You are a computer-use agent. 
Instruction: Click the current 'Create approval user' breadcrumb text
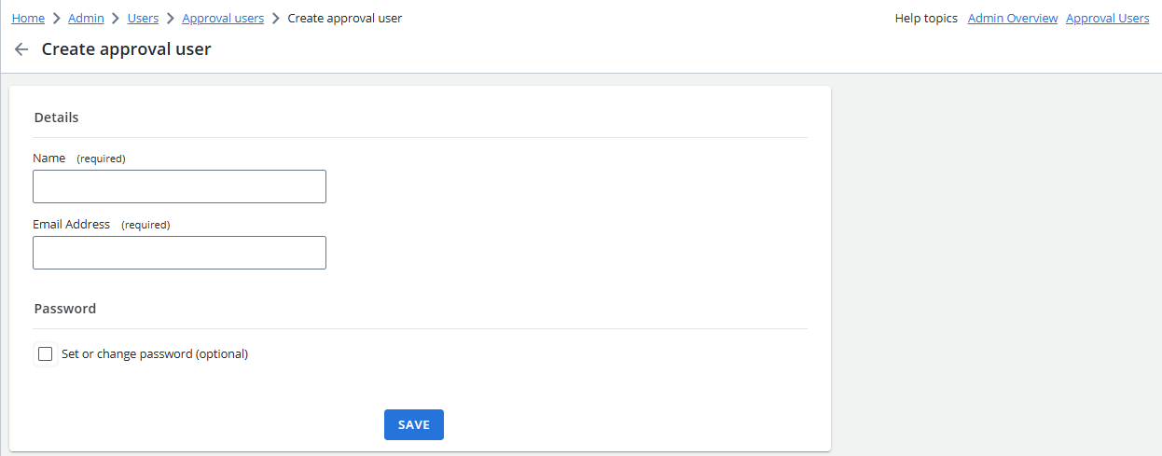(x=344, y=18)
